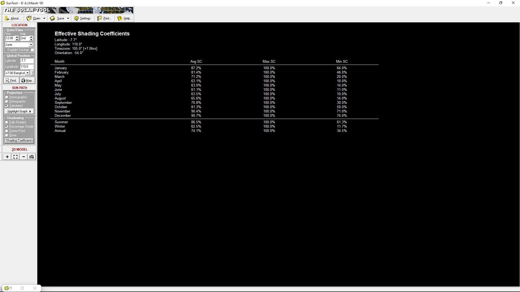Zoom out the 3D model with minus
This screenshot has height=292, width=520.
(x=24, y=157)
